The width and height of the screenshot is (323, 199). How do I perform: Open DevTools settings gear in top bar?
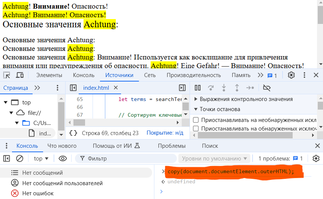pos(291,75)
